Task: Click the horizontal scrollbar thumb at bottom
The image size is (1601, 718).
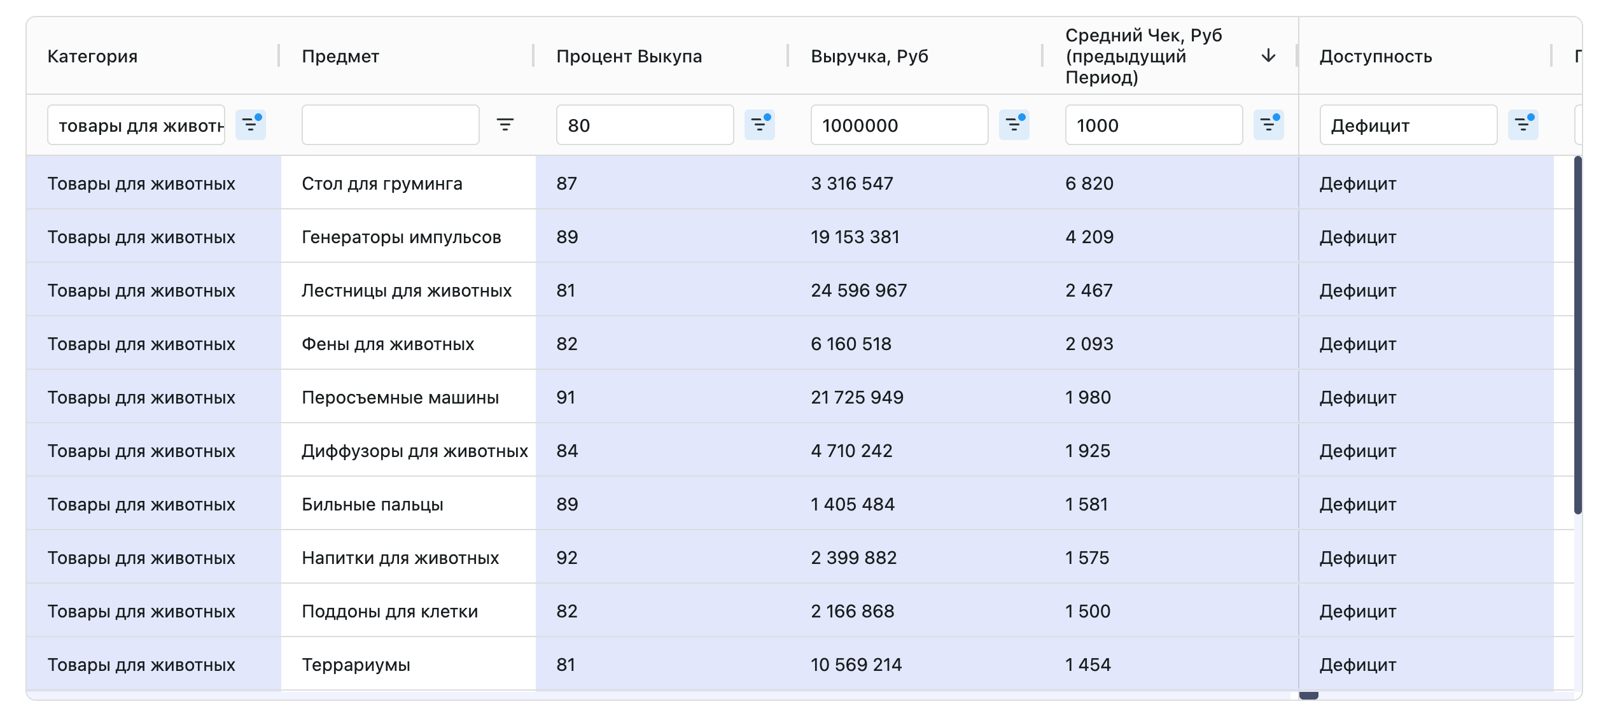Action: [x=1308, y=695]
